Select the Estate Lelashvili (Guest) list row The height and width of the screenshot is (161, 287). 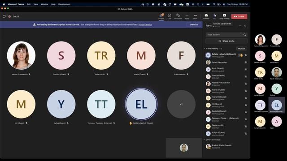click(226, 55)
